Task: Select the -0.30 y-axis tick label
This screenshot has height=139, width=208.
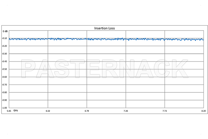Action: 5,54
